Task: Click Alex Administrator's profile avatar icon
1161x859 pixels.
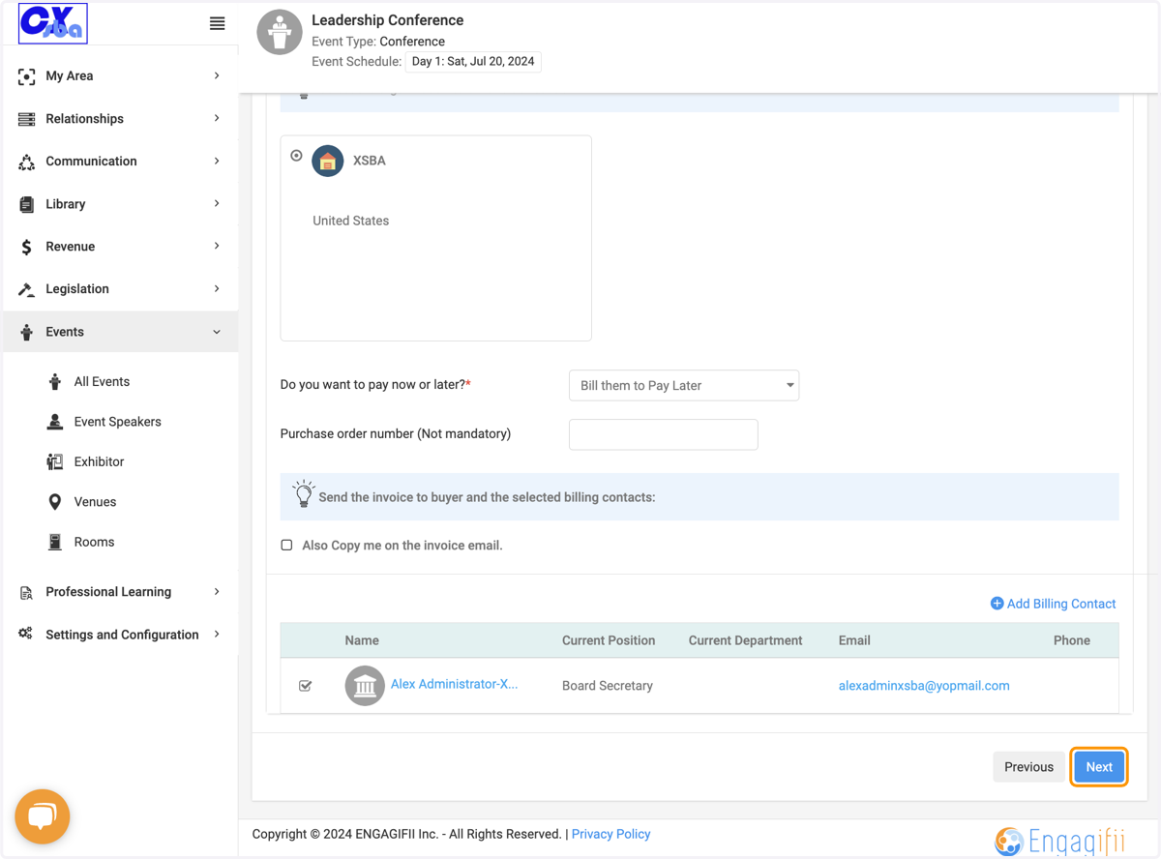Action: 365,686
